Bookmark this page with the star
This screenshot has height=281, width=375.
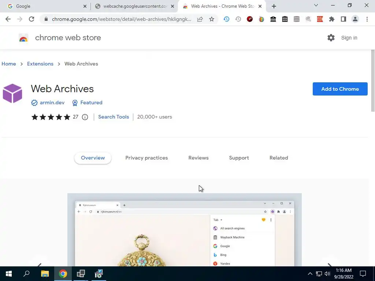pos(212,19)
